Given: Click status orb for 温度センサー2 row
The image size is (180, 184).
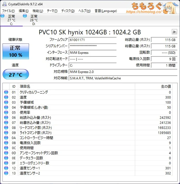Looking at the screenshot, I should tap(6, 173).
